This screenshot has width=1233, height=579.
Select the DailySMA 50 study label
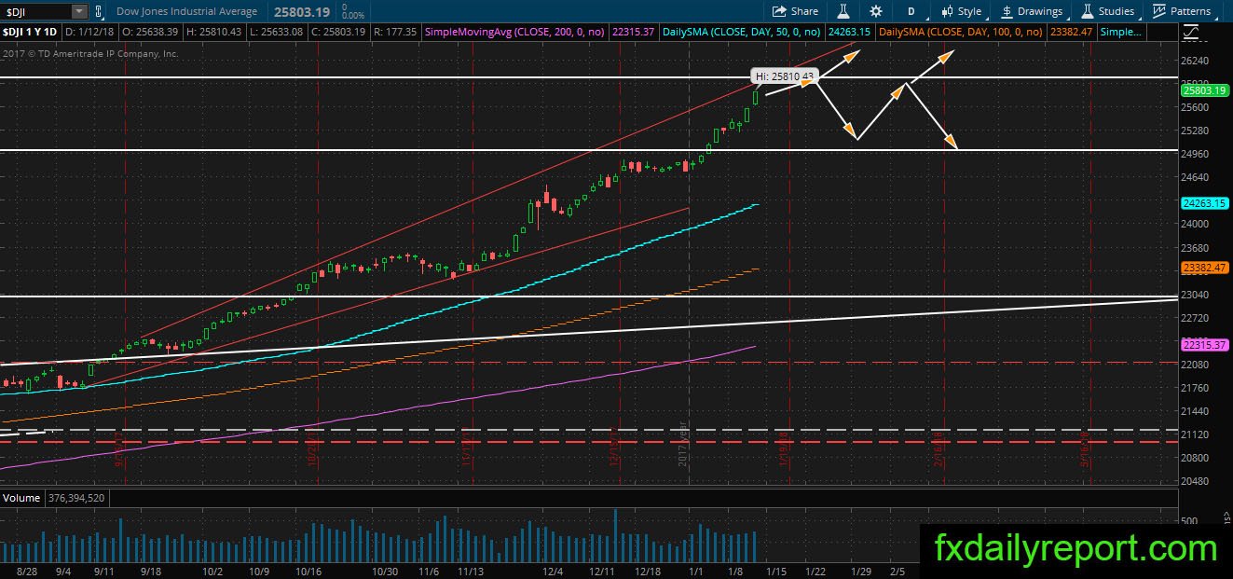coord(741,32)
